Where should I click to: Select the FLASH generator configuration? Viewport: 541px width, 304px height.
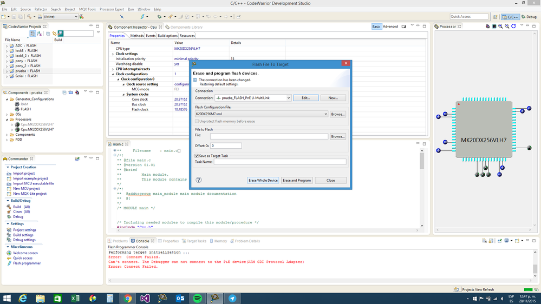pos(25,109)
